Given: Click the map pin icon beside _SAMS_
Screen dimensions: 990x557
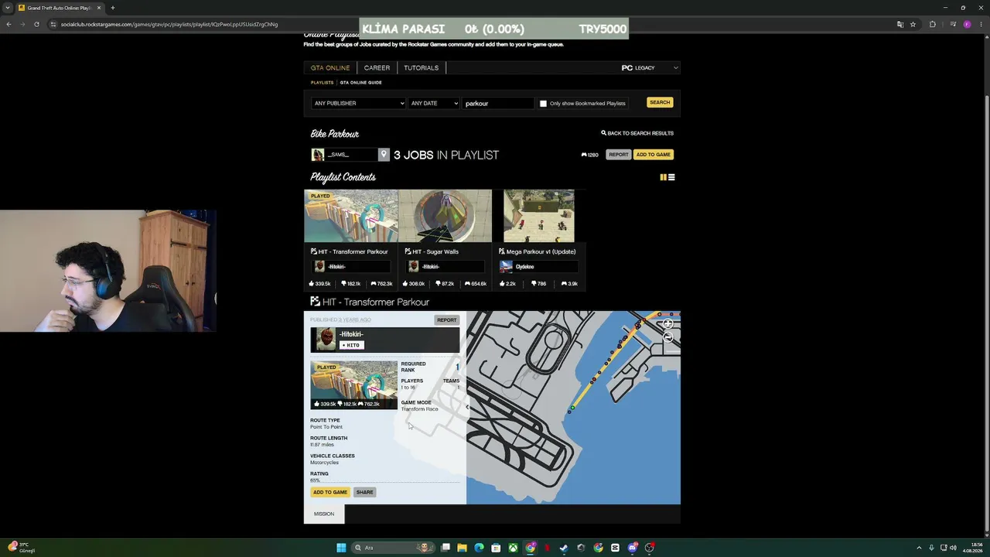Looking at the screenshot, I should coord(384,155).
